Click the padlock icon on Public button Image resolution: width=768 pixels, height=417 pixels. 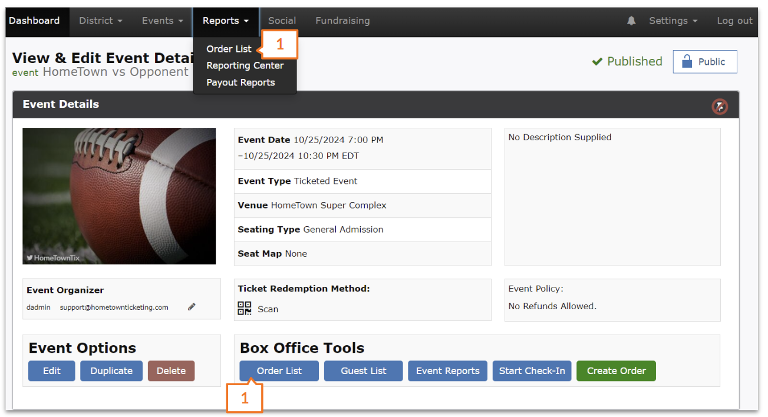[687, 62]
